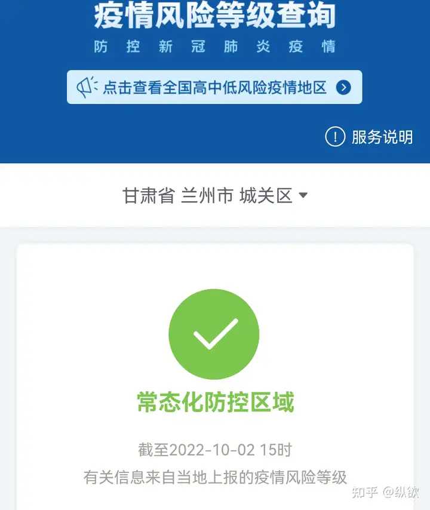This screenshot has width=430, height=510.
Task: Click the 防控新冠肺炎疫情 subtitle
Action: pyautogui.click(x=214, y=47)
